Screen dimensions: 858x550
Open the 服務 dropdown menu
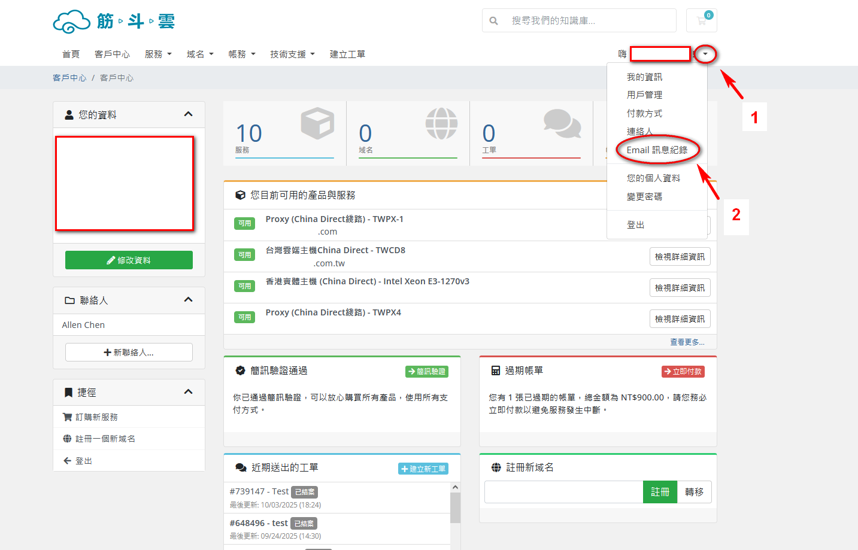coord(158,54)
